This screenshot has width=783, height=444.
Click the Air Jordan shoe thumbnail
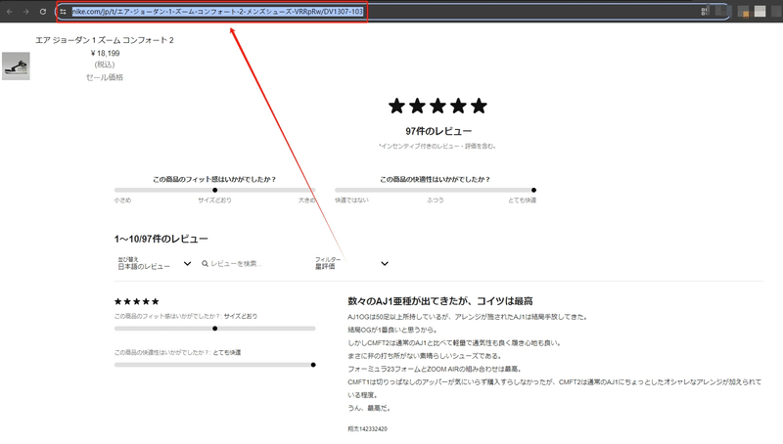point(16,66)
